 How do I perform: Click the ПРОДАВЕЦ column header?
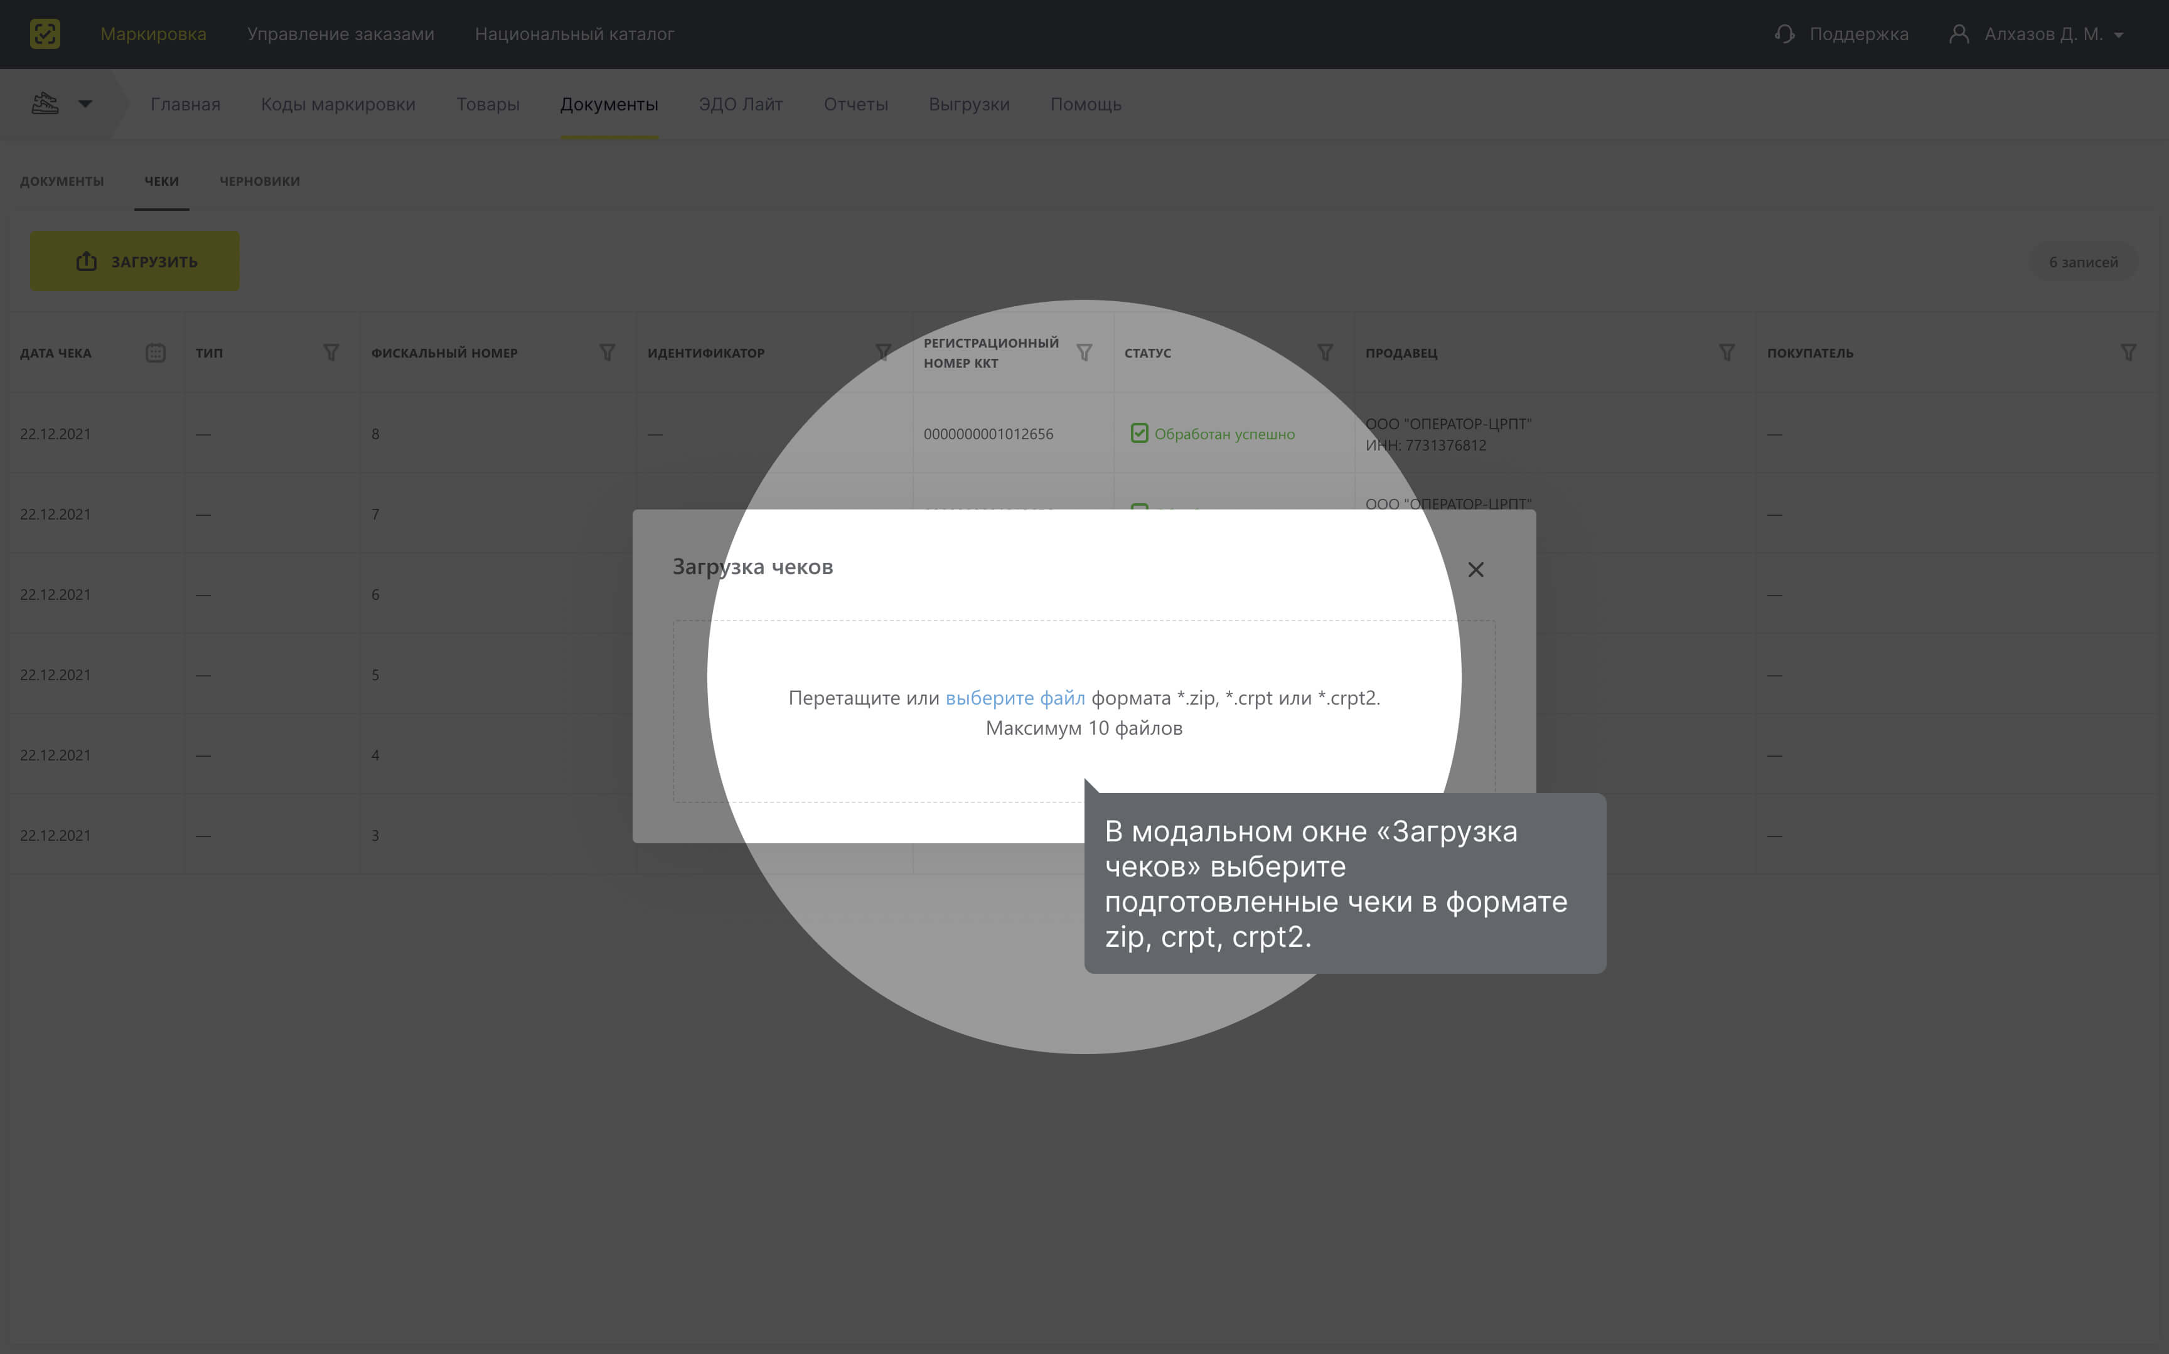1401,353
